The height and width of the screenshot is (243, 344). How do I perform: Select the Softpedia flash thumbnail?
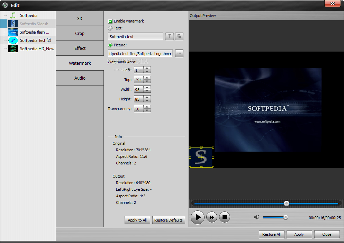13,32
